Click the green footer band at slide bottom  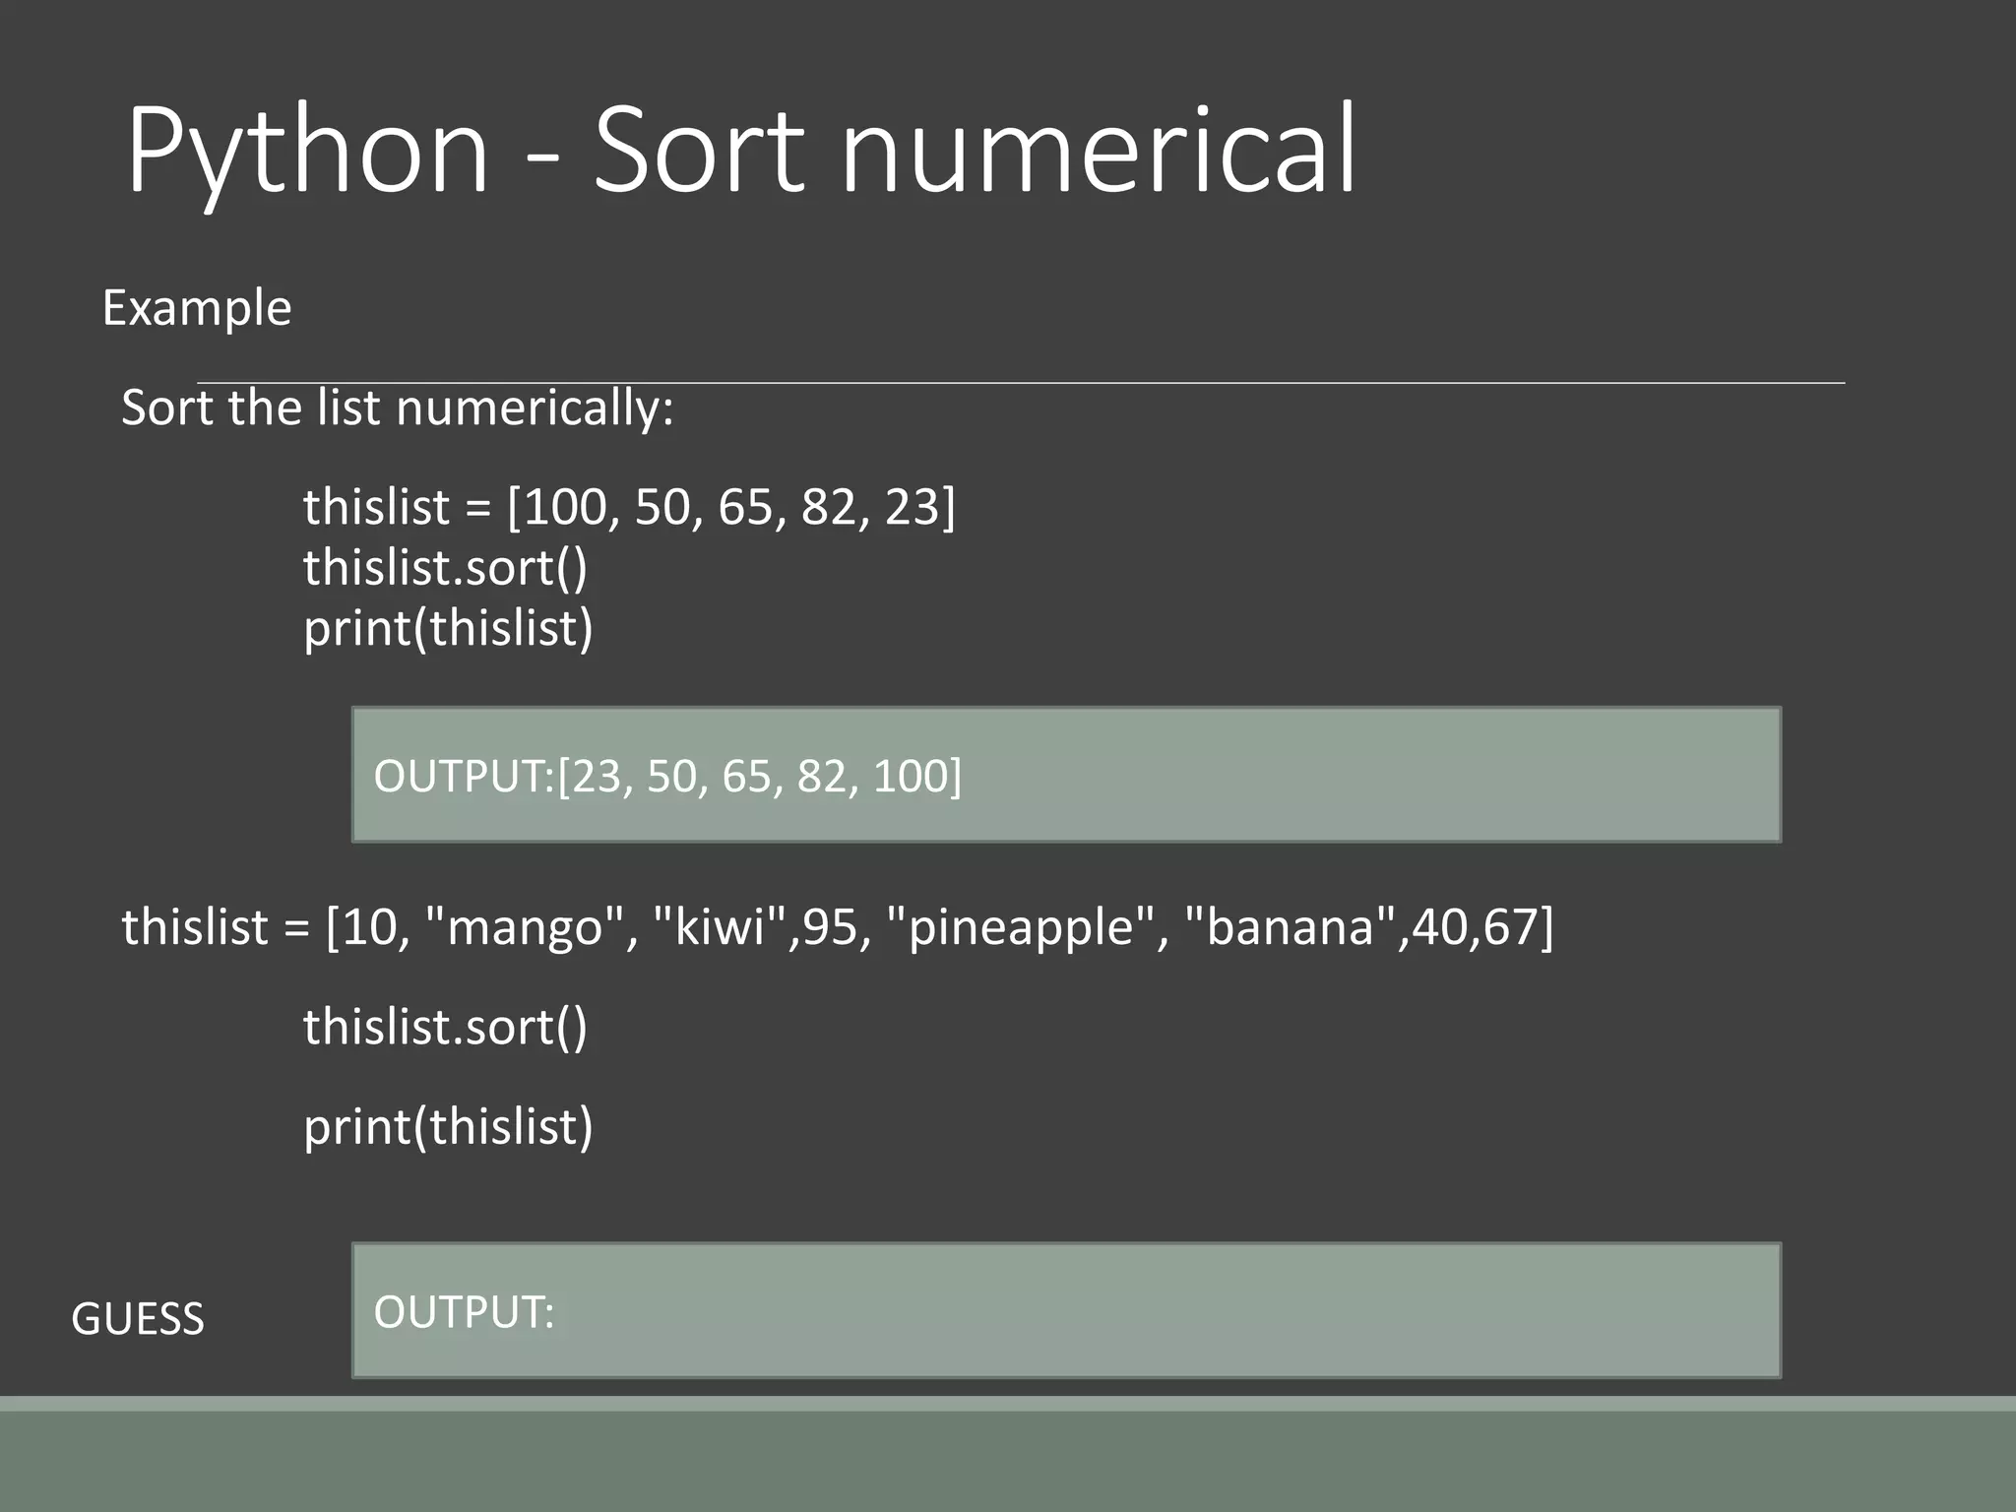click(x=1008, y=1461)
